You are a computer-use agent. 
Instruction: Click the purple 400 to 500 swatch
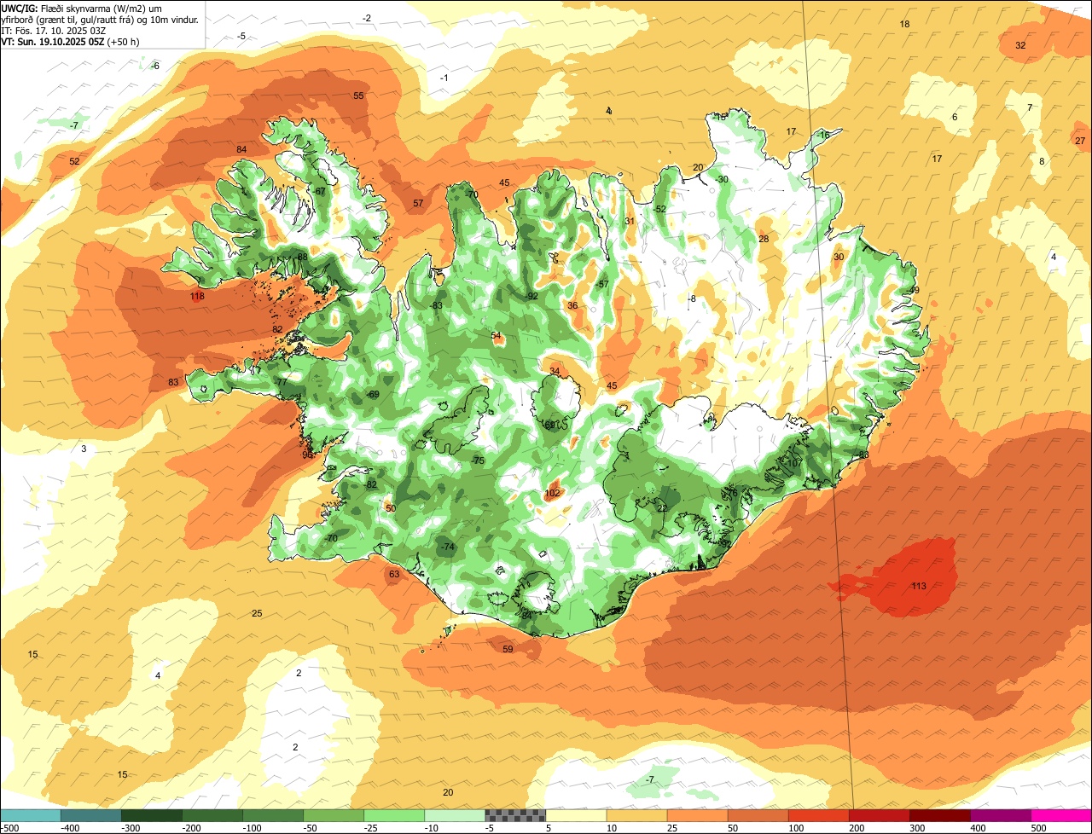(x=1000, y=815)
